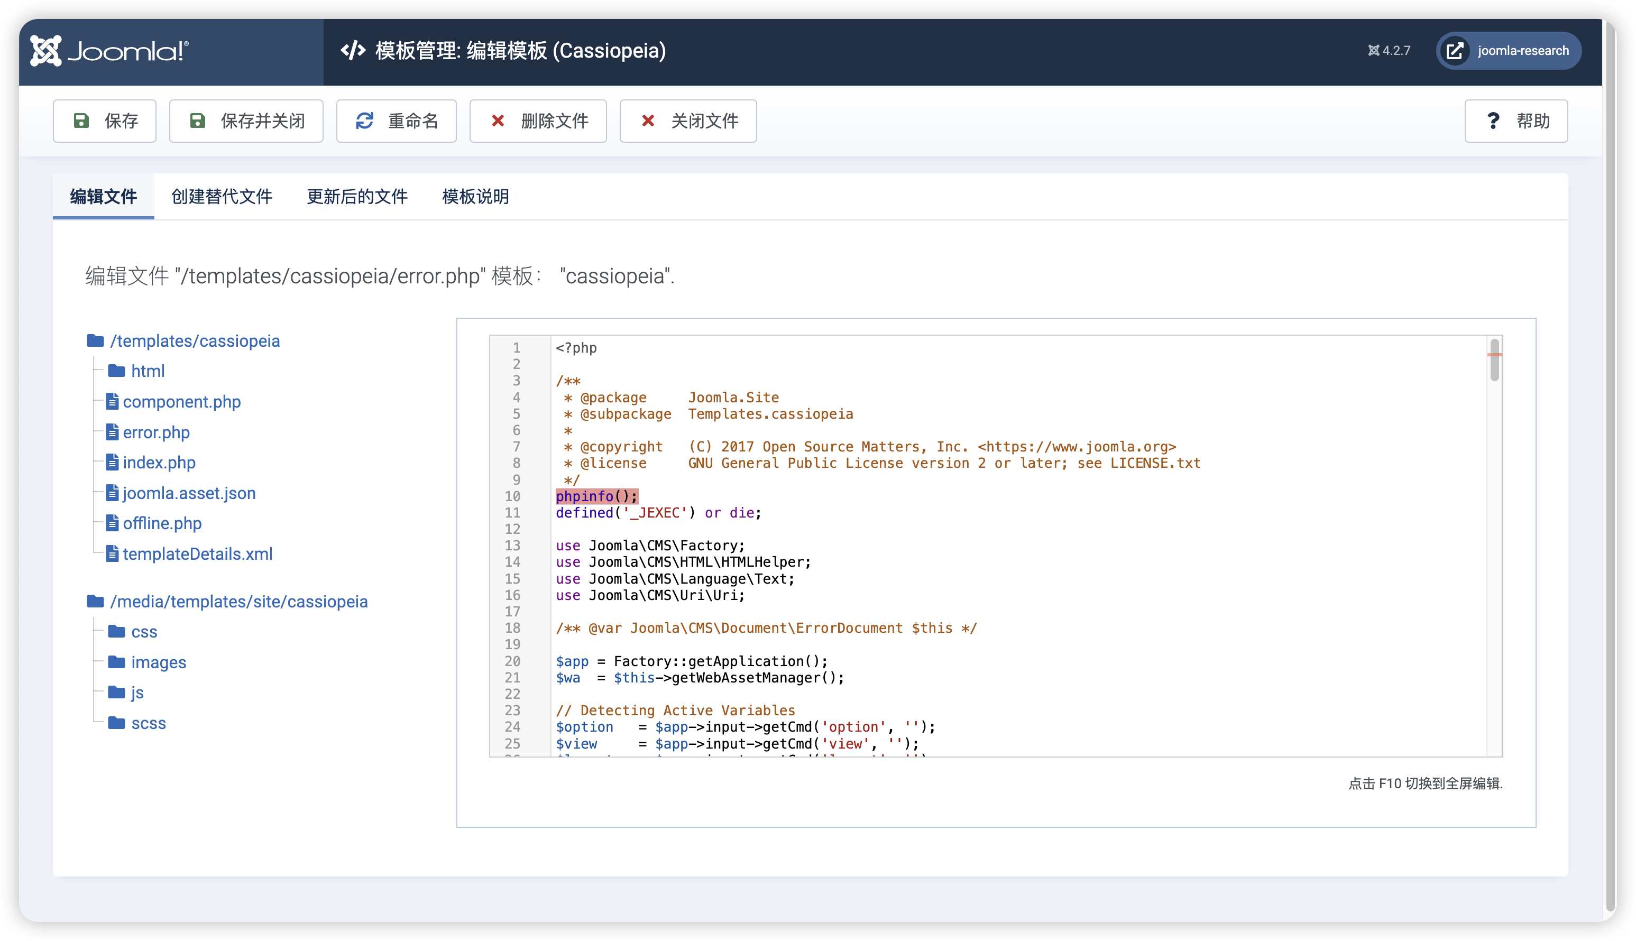Click the images folder icon
Viewport: 1636px width, 941px height.
(116, 662)
